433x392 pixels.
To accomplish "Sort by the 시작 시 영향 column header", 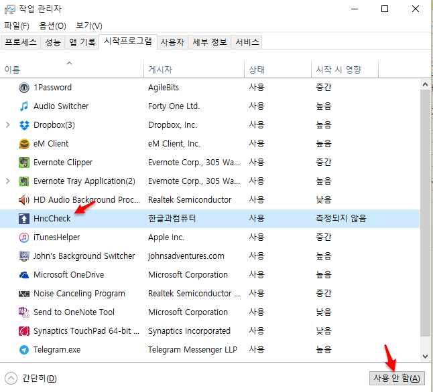I will 345,69.
